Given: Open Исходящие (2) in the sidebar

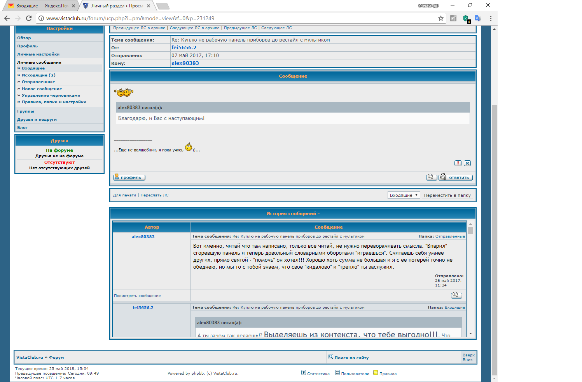Looking at the screenshot, I should click(38, 75).
